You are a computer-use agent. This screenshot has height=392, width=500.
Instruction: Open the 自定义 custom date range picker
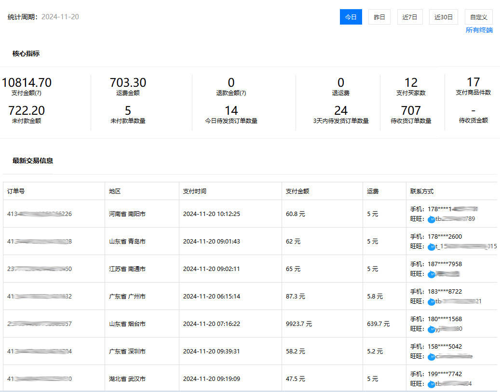(x=478, y=17)
